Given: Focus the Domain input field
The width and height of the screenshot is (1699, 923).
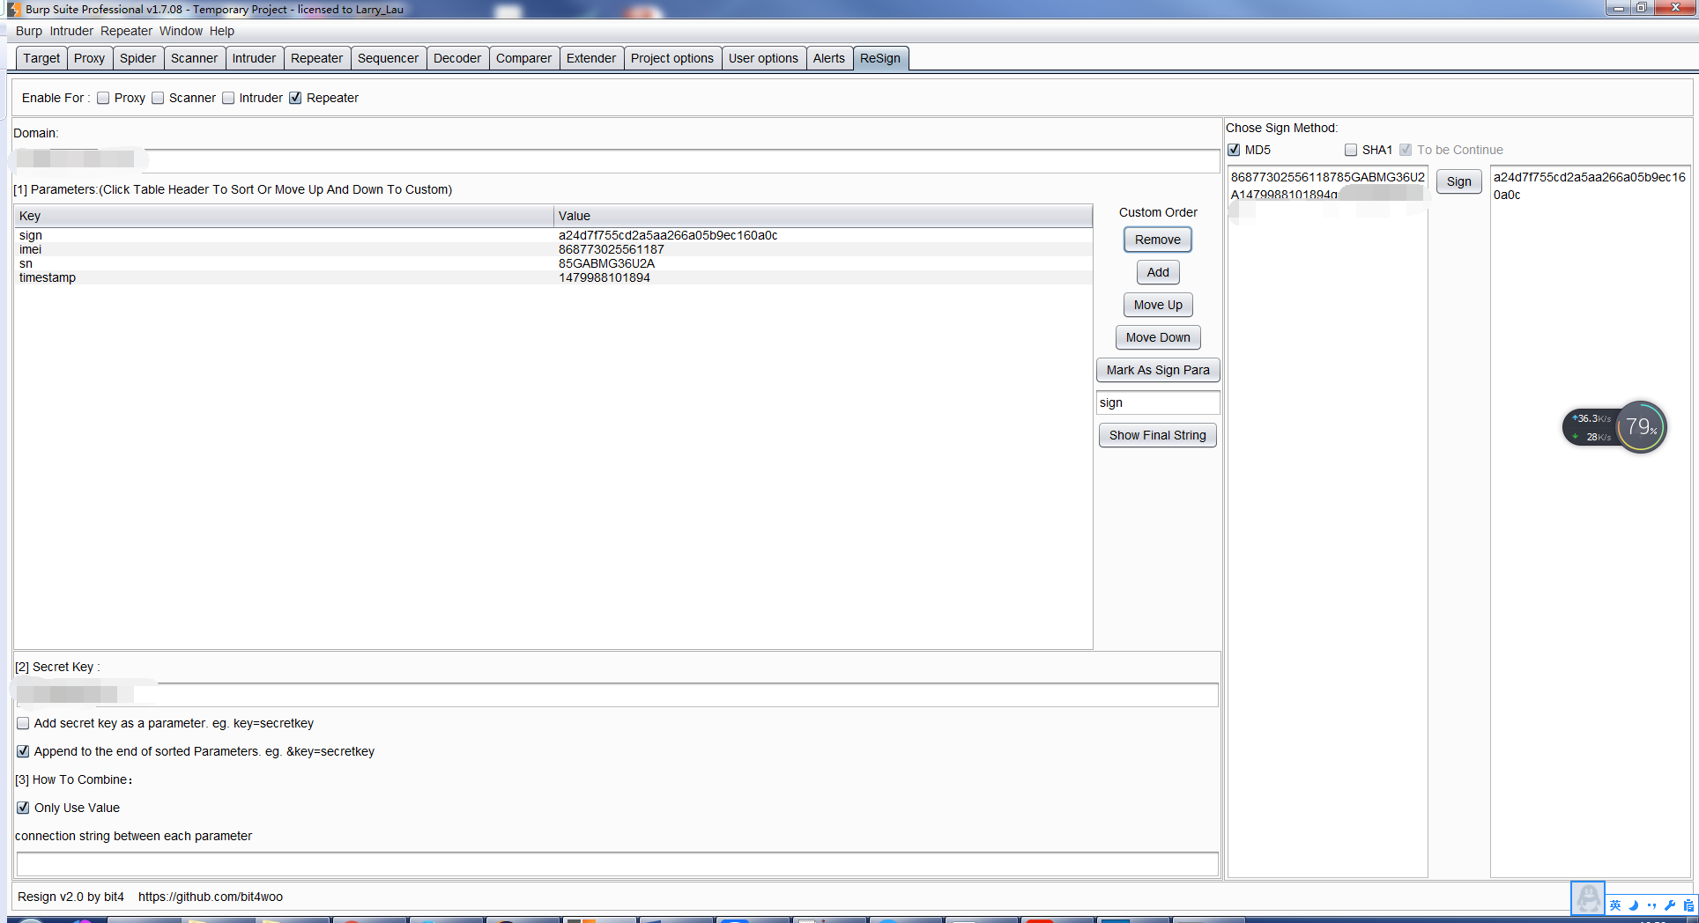Looking at the screenshot, I should tap(617, 160).
